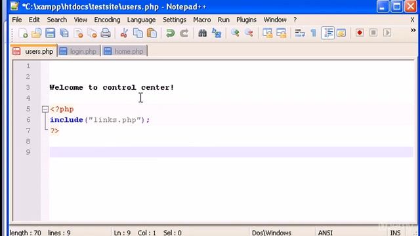The width and height of the screenshot is (420, 236).
Task: Click the ?> closing tag
Action: pyautogui.click(x=54, y=131)
